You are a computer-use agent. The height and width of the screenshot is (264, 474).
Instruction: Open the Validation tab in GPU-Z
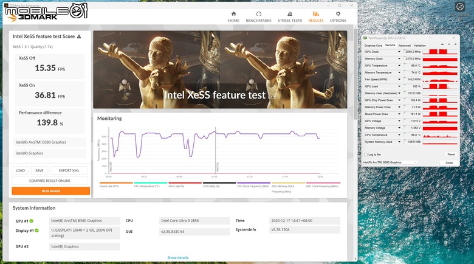419,46
